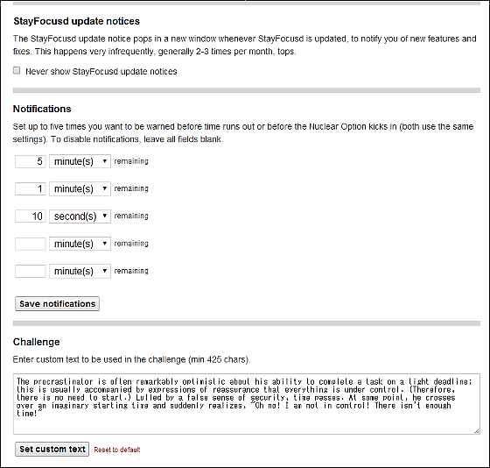Open the fourth row minute(s) dropdown
The width and height of the screenshot is (490, 468).
coord(80,244)
